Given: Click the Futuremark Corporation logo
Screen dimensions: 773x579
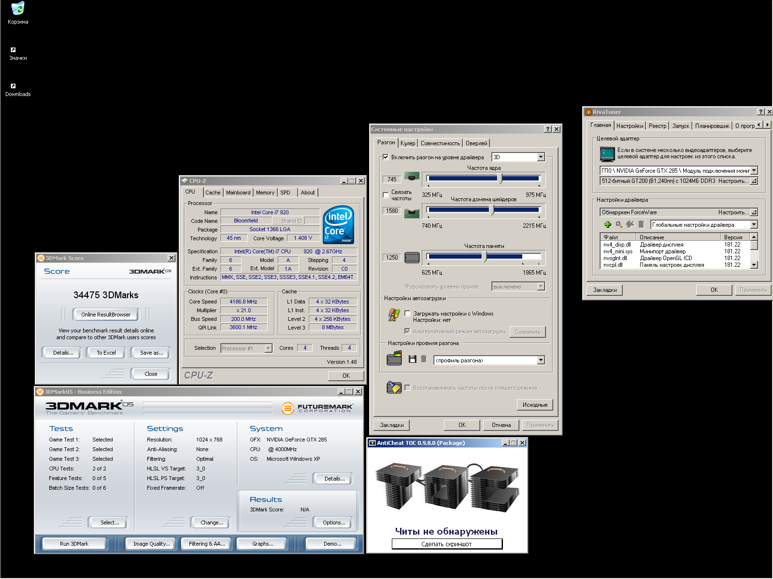Looking at the screenshot, I should pyautogui.click(x=317, y=408).
